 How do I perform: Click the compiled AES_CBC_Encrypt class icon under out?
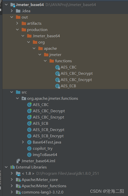coord(57,80)
